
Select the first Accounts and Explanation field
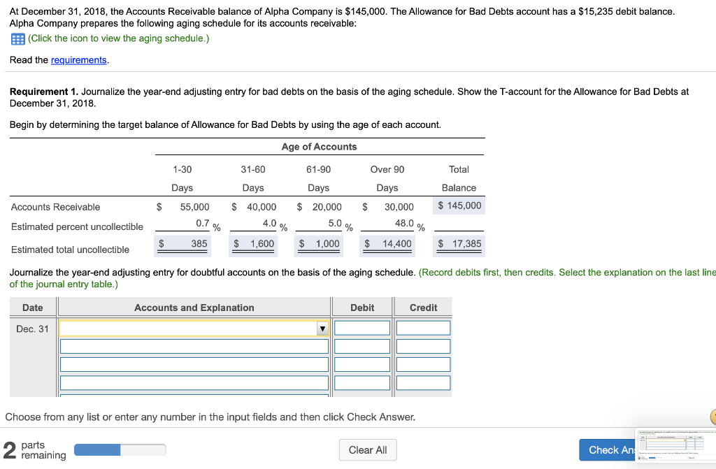194,329
